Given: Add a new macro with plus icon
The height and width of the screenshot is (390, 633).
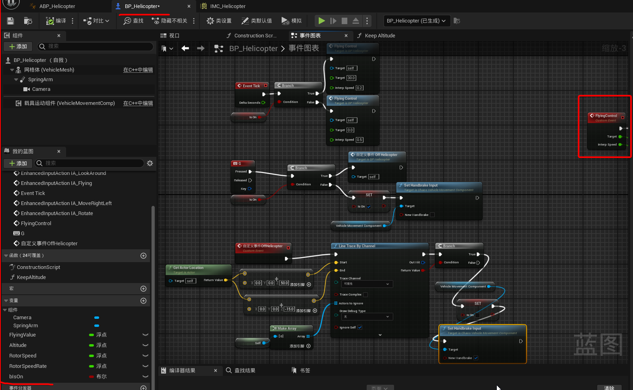Looking at the screenshot, I should [x=143, y=289].
